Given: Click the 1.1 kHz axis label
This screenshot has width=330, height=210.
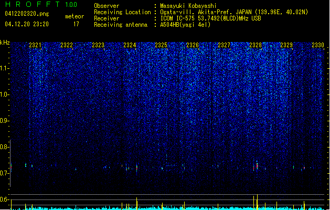Looking at the screenshot, I should [x=5, y=68].
